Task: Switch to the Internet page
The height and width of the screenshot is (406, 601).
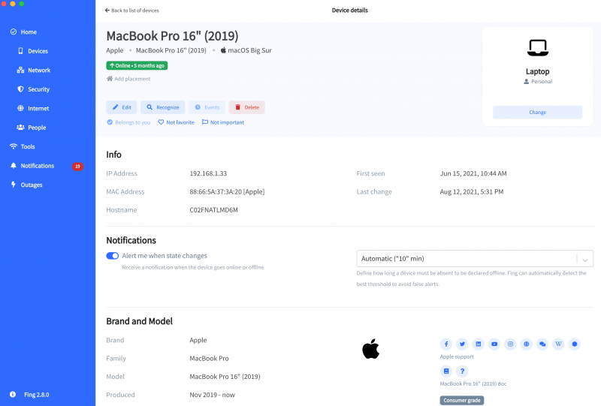Action: [38, 108]
